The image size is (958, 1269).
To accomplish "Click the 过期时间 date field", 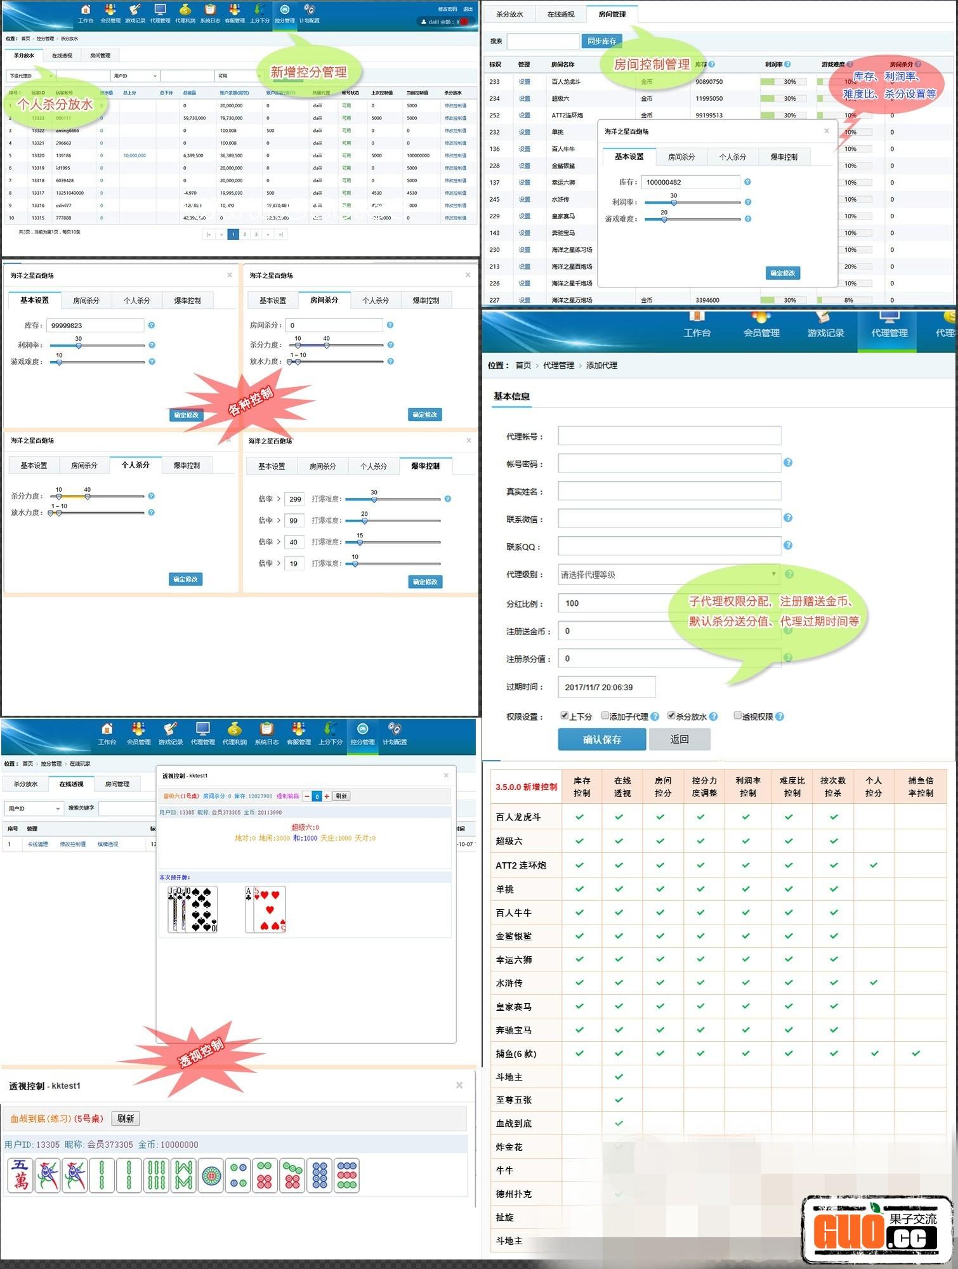I will [607, 687].
